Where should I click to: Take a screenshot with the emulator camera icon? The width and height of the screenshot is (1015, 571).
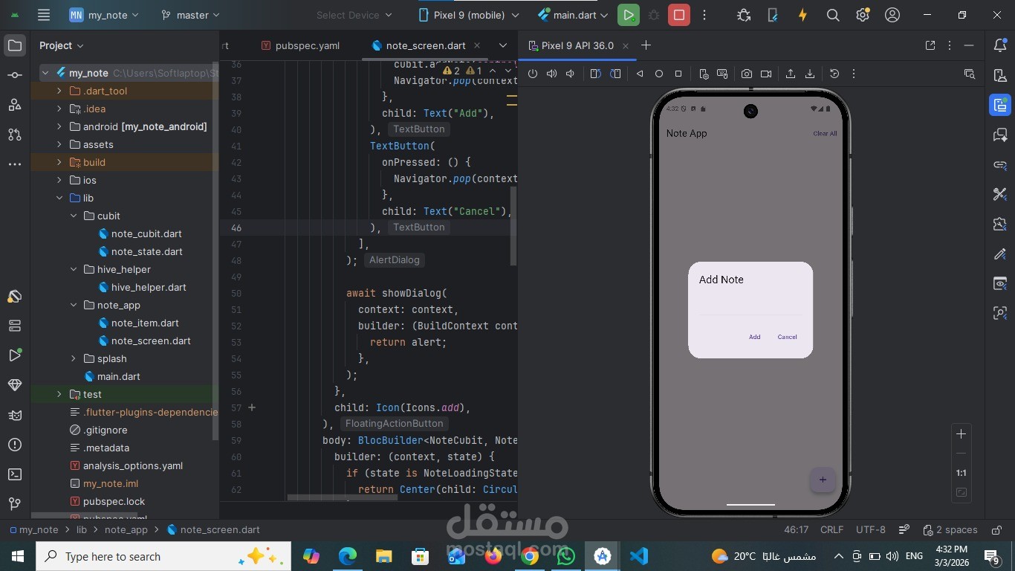pyautogui.click(x=746, y=74)
